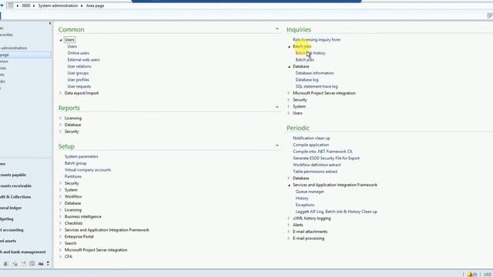The height and width of the screenshot is (277, 493).
Task: Open the arrow after 0000 in the breadcrumb
Action: 34,5
